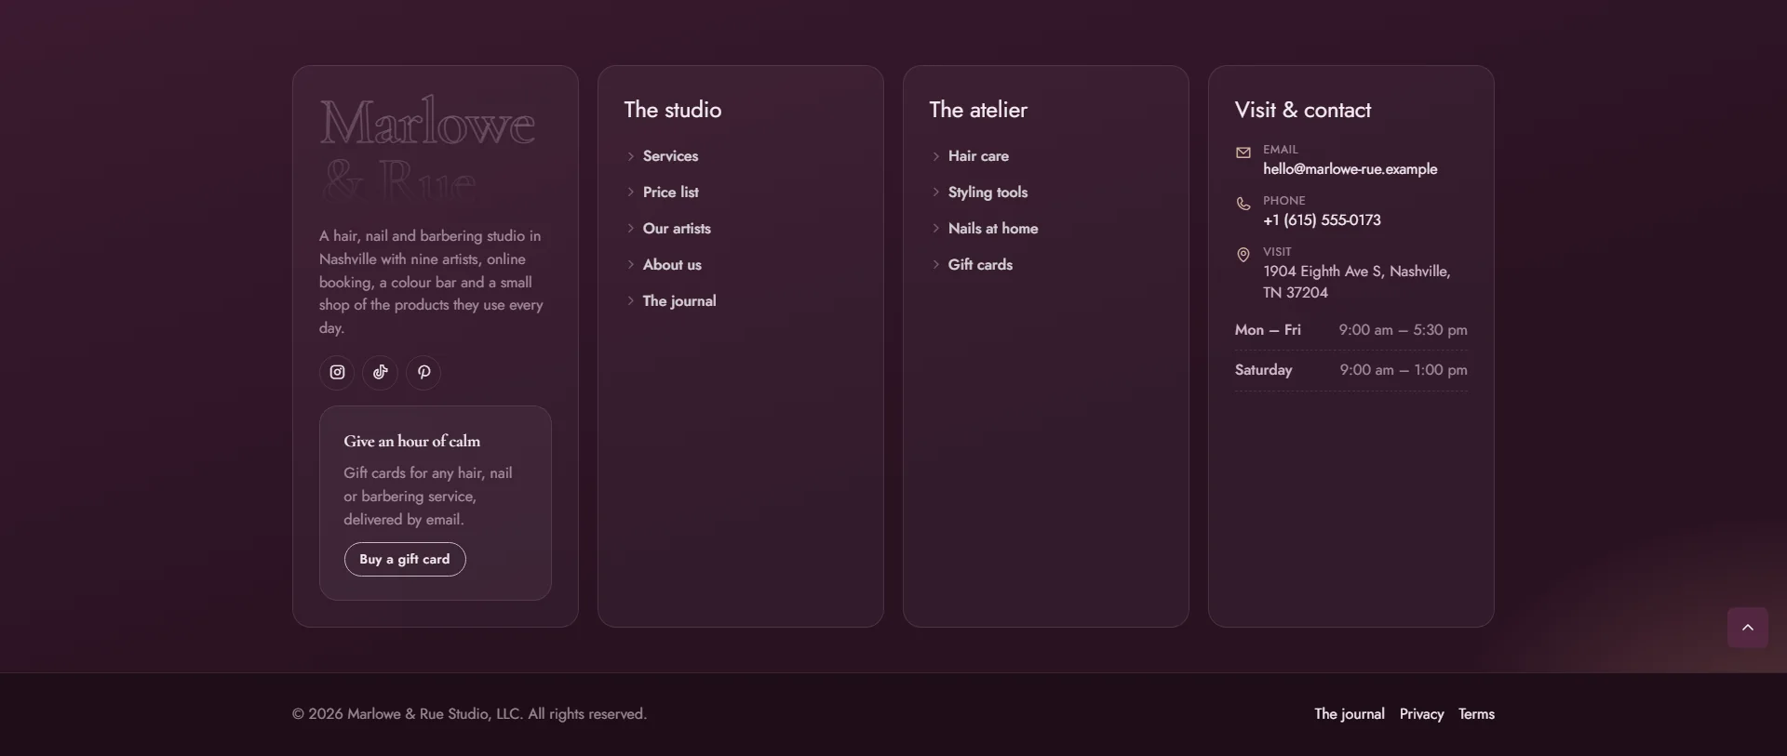1787x756 pixels.
Task: Click the chevron before The journal in studio list
Action: coord(630,301)
